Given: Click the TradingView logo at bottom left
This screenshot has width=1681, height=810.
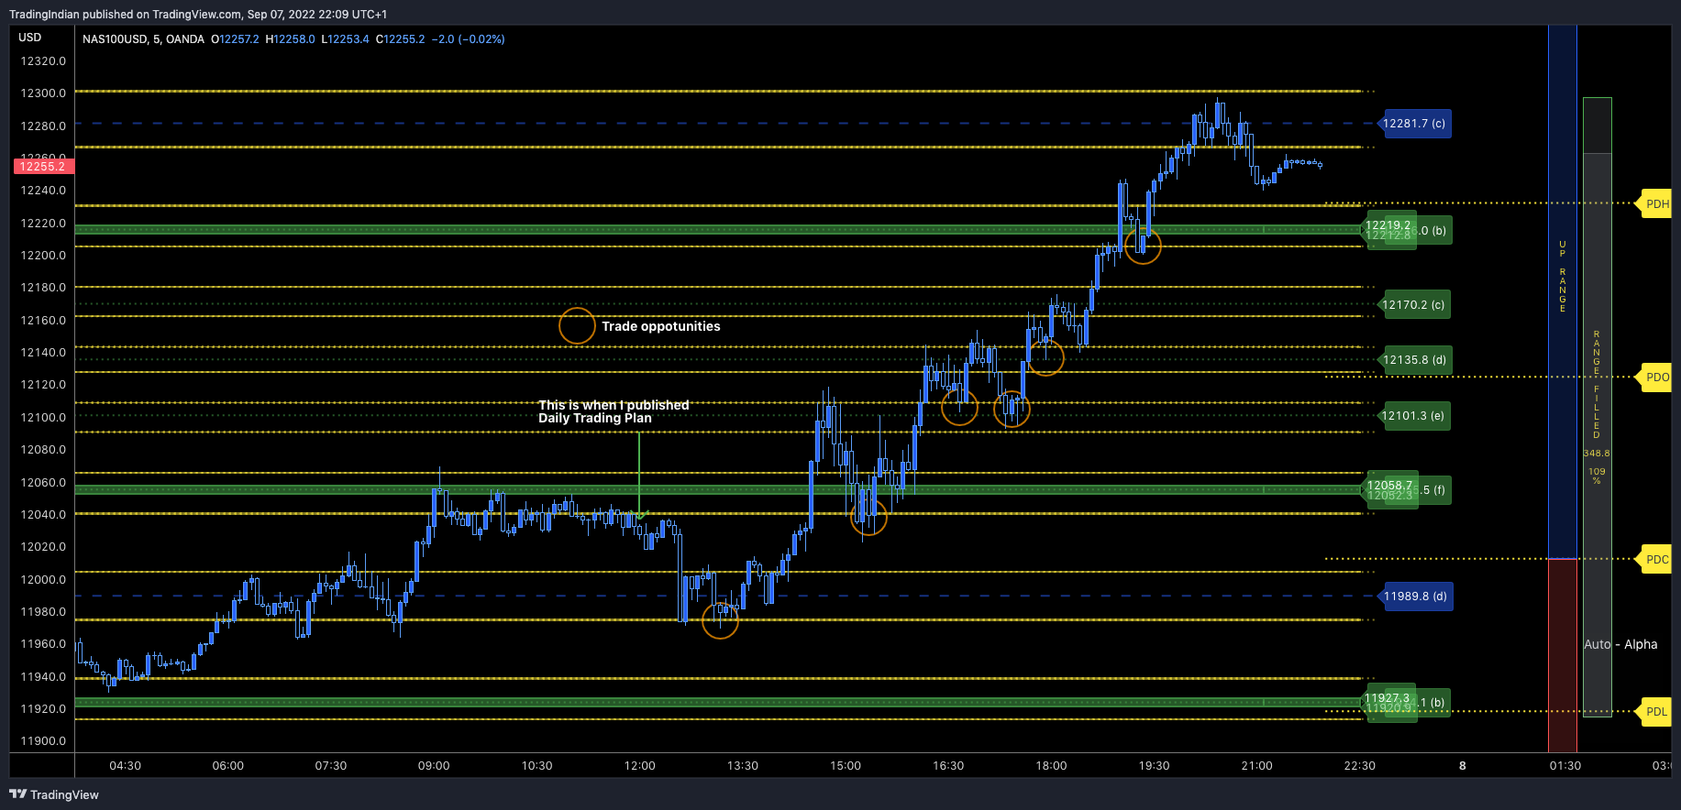Looking at the screenshot, I should coord(54,794).
